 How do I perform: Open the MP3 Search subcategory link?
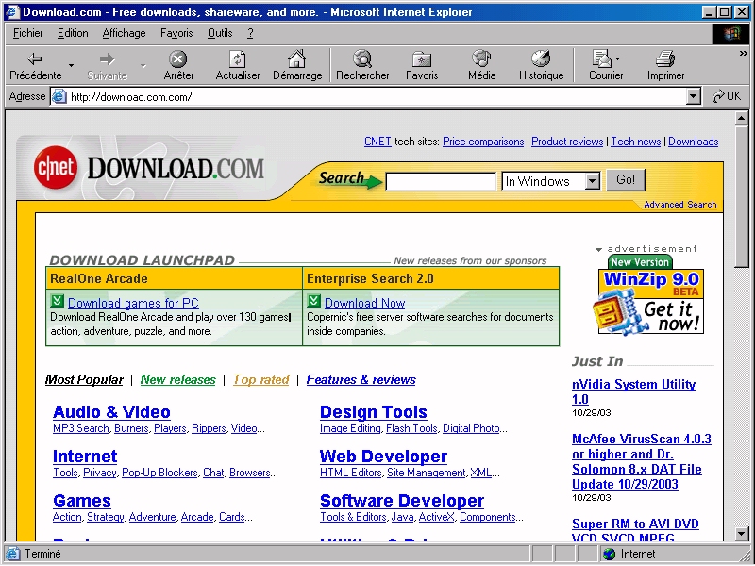click(81, 428)
